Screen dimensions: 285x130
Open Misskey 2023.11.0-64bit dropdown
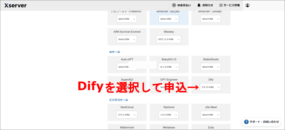pos(168,39)
